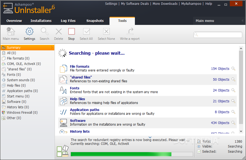246x160 pixels.
Task: Click the toolbar search input field
Action: coord(218,35)
